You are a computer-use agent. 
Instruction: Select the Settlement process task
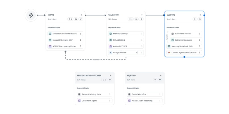(x=186, y=40)
